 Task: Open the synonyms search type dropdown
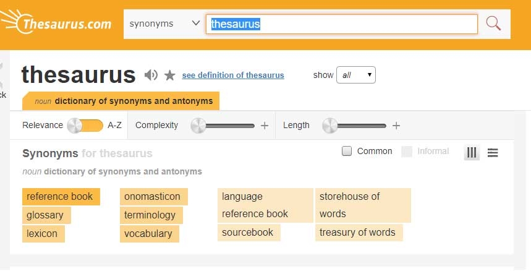[x=164, y=24]
